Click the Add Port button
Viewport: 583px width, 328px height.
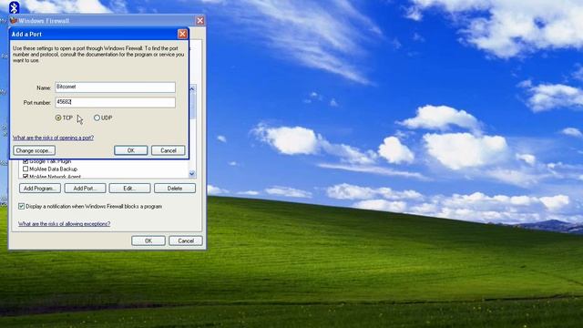[85, 189]
